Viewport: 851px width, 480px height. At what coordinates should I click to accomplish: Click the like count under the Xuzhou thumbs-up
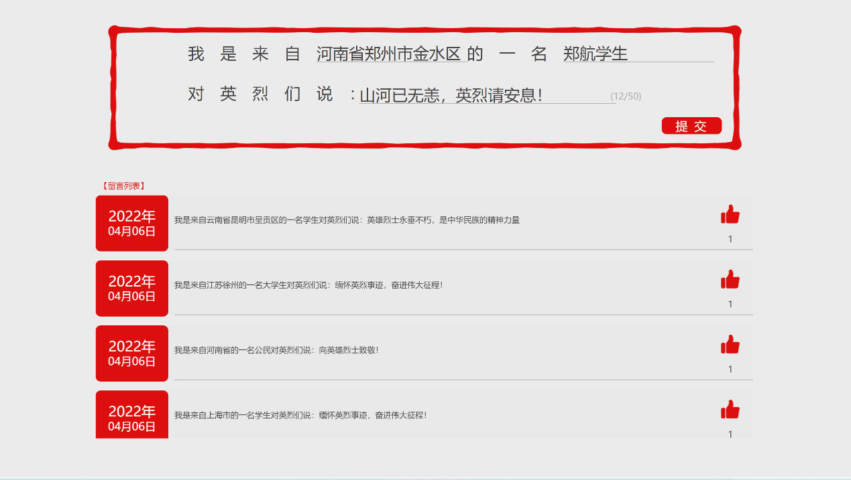pyautogui.click(x=730, y=304)
